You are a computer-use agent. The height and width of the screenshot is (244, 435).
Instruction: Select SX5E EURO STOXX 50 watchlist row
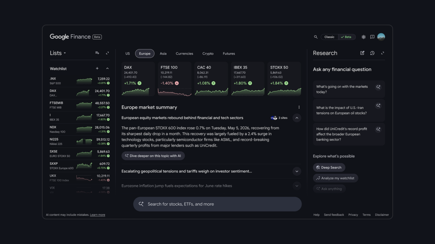click(79, 153)
